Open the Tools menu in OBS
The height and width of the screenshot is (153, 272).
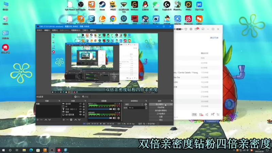coord(85,30)
